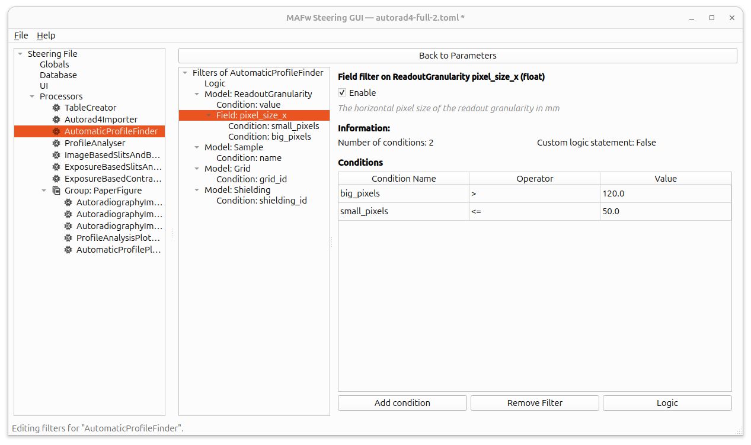Click the PaperFigure group folder icon
751x445 pixels.
tap(55, 190)
